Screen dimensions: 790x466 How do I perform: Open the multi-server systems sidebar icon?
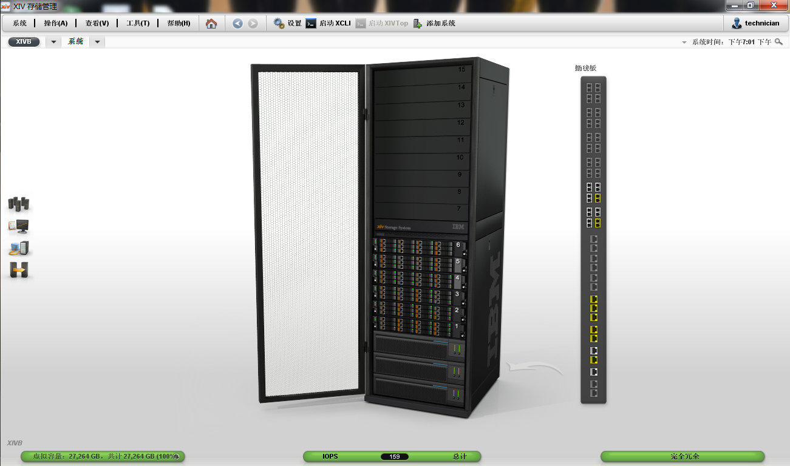(x=19, y=204)
